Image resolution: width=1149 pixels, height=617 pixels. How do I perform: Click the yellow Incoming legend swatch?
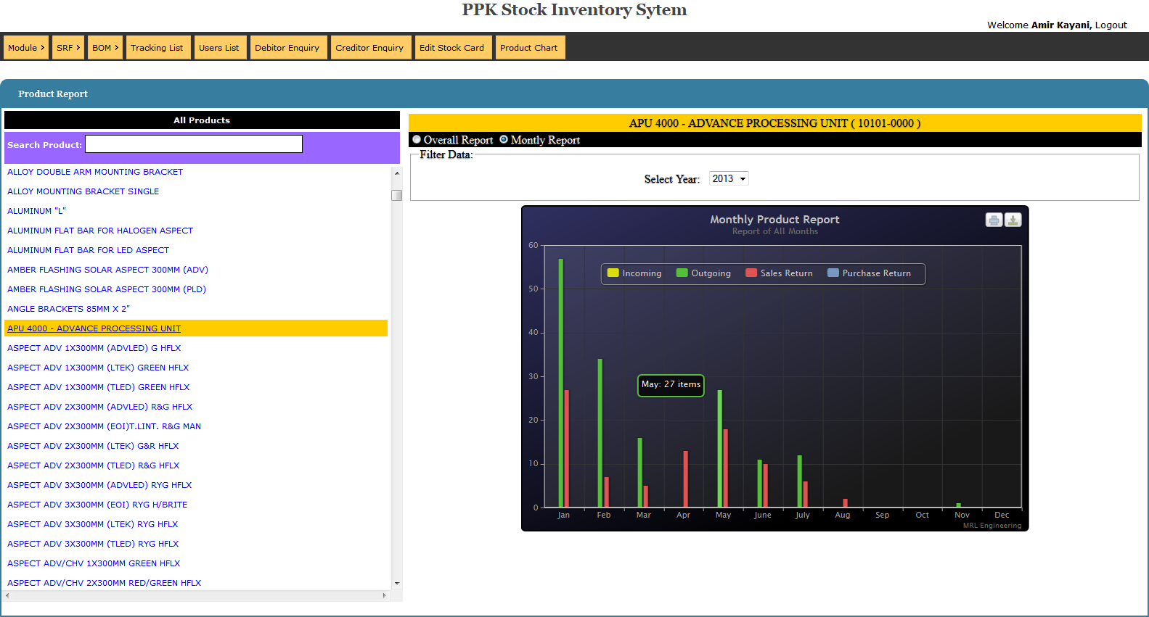coord(613,273)
